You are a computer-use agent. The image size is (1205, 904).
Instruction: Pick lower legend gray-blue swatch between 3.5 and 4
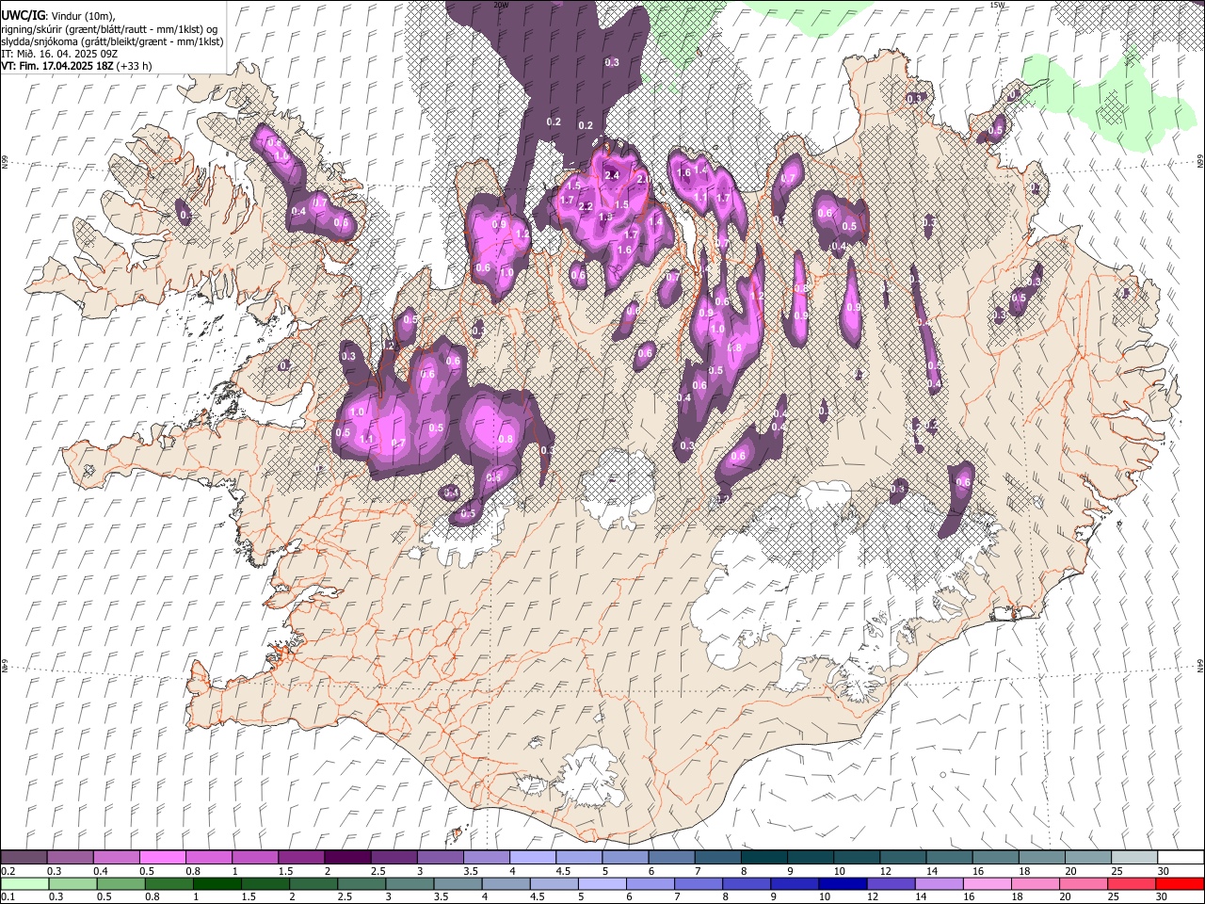(458, 883)
